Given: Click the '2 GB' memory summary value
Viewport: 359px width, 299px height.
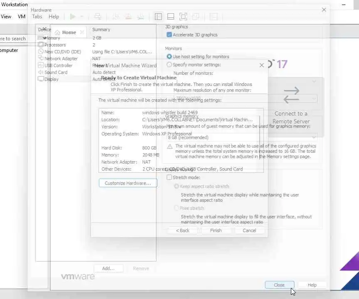Looking at the screenshot, I should [97, 38].
